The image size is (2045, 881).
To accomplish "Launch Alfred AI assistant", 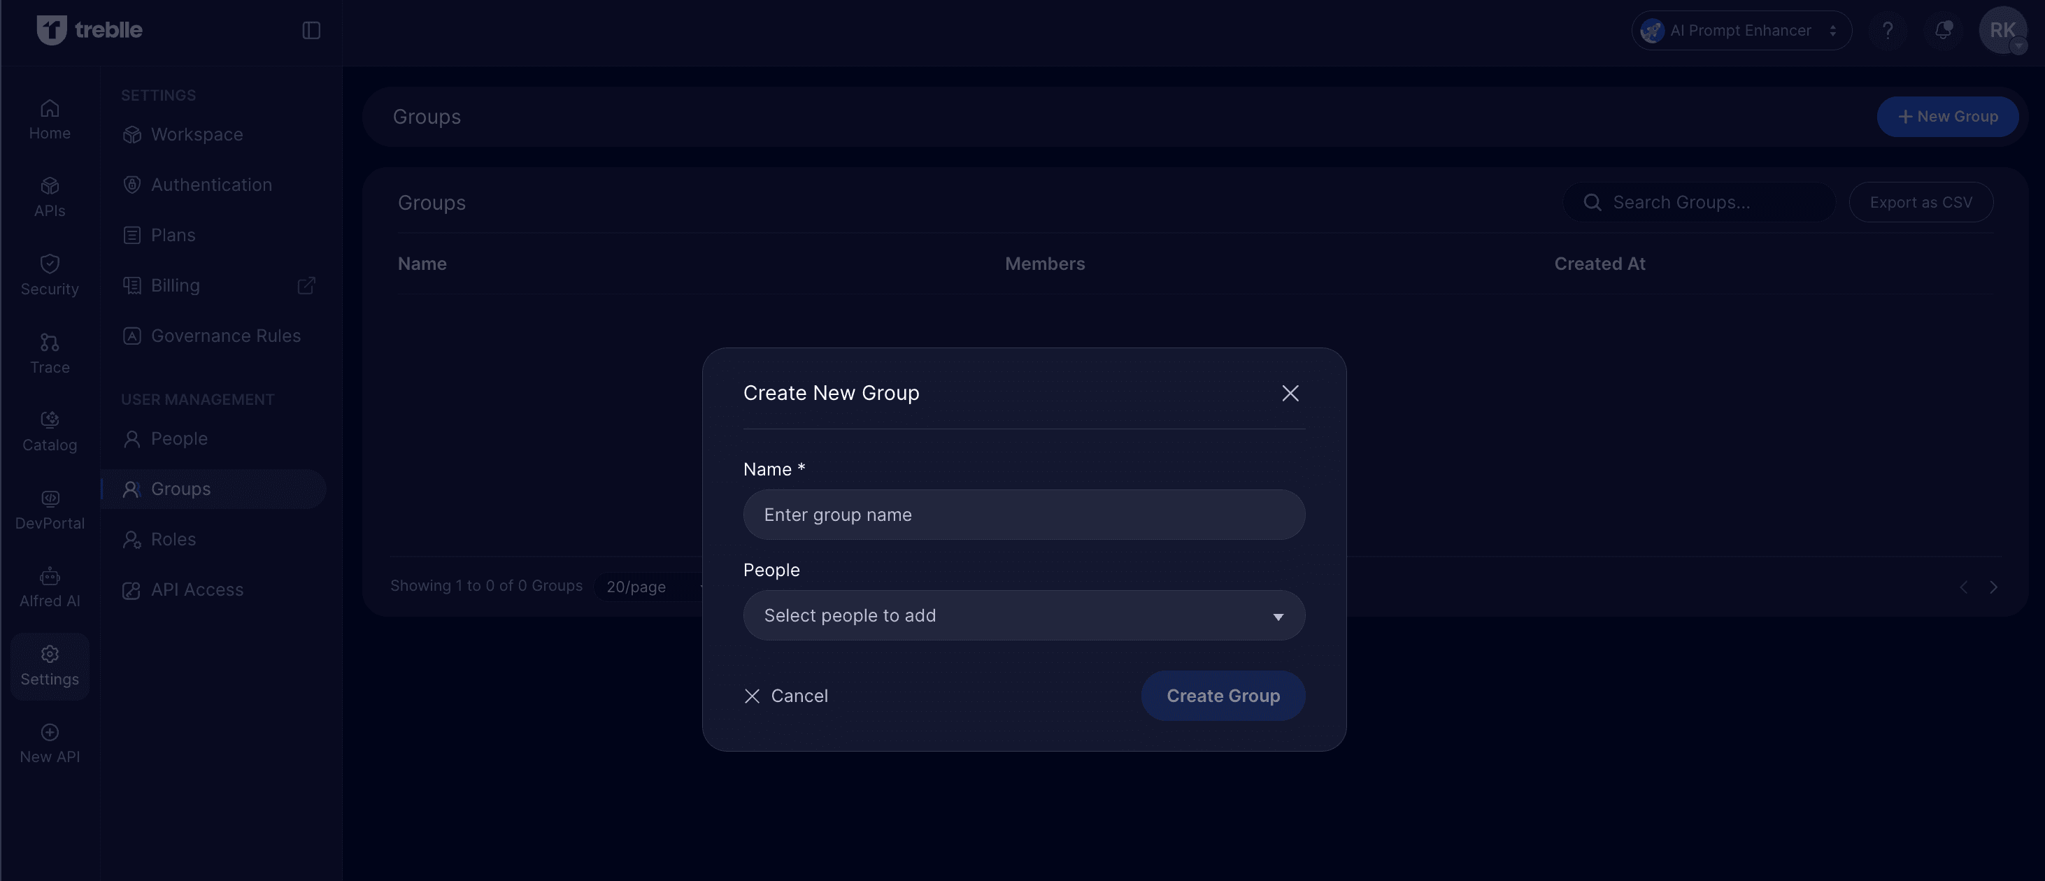I will 49,586.
